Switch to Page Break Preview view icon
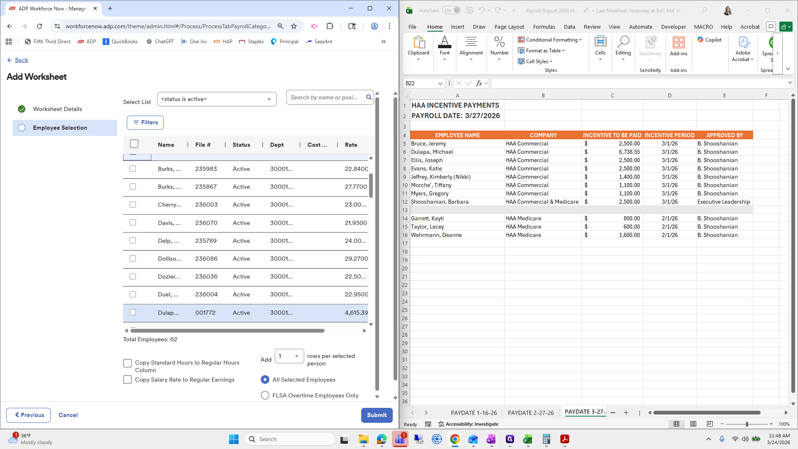The width and height of the screenshot is (798, 449). (x=710, y=424)
